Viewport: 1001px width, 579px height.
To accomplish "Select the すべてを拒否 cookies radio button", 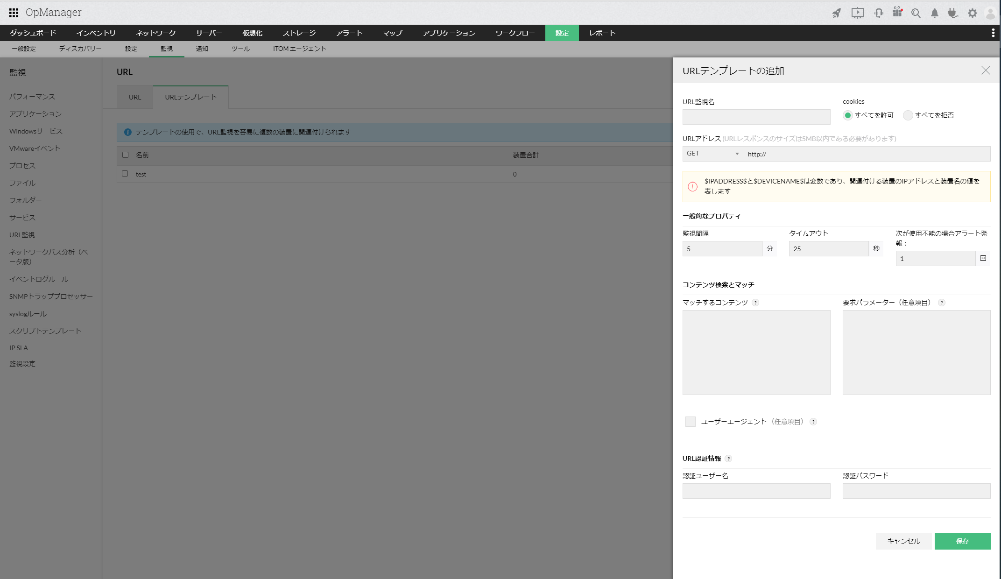I will [908, 115].
